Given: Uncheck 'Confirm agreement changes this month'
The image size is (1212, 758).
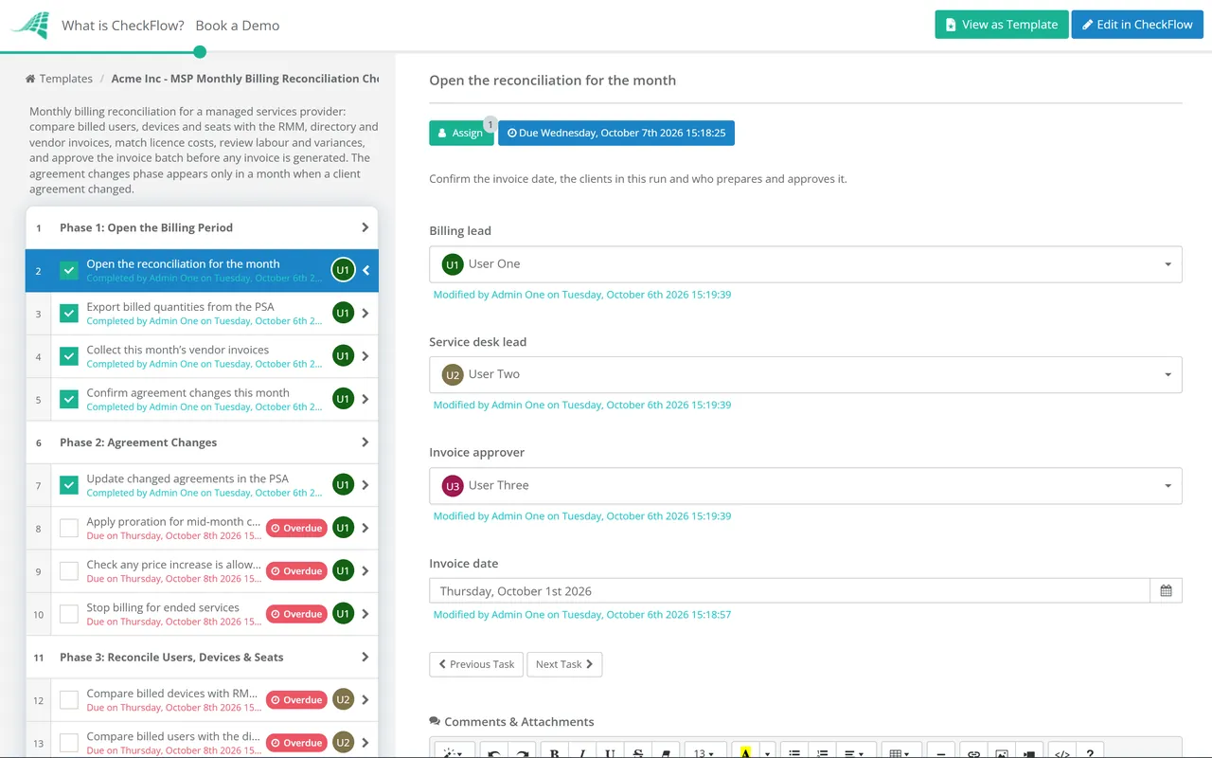Looking at the screenshot, I should coord(69,399).
